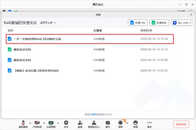The image size is (196, 130).
Task: Close the documents dialog
Action: coord(191,15)
